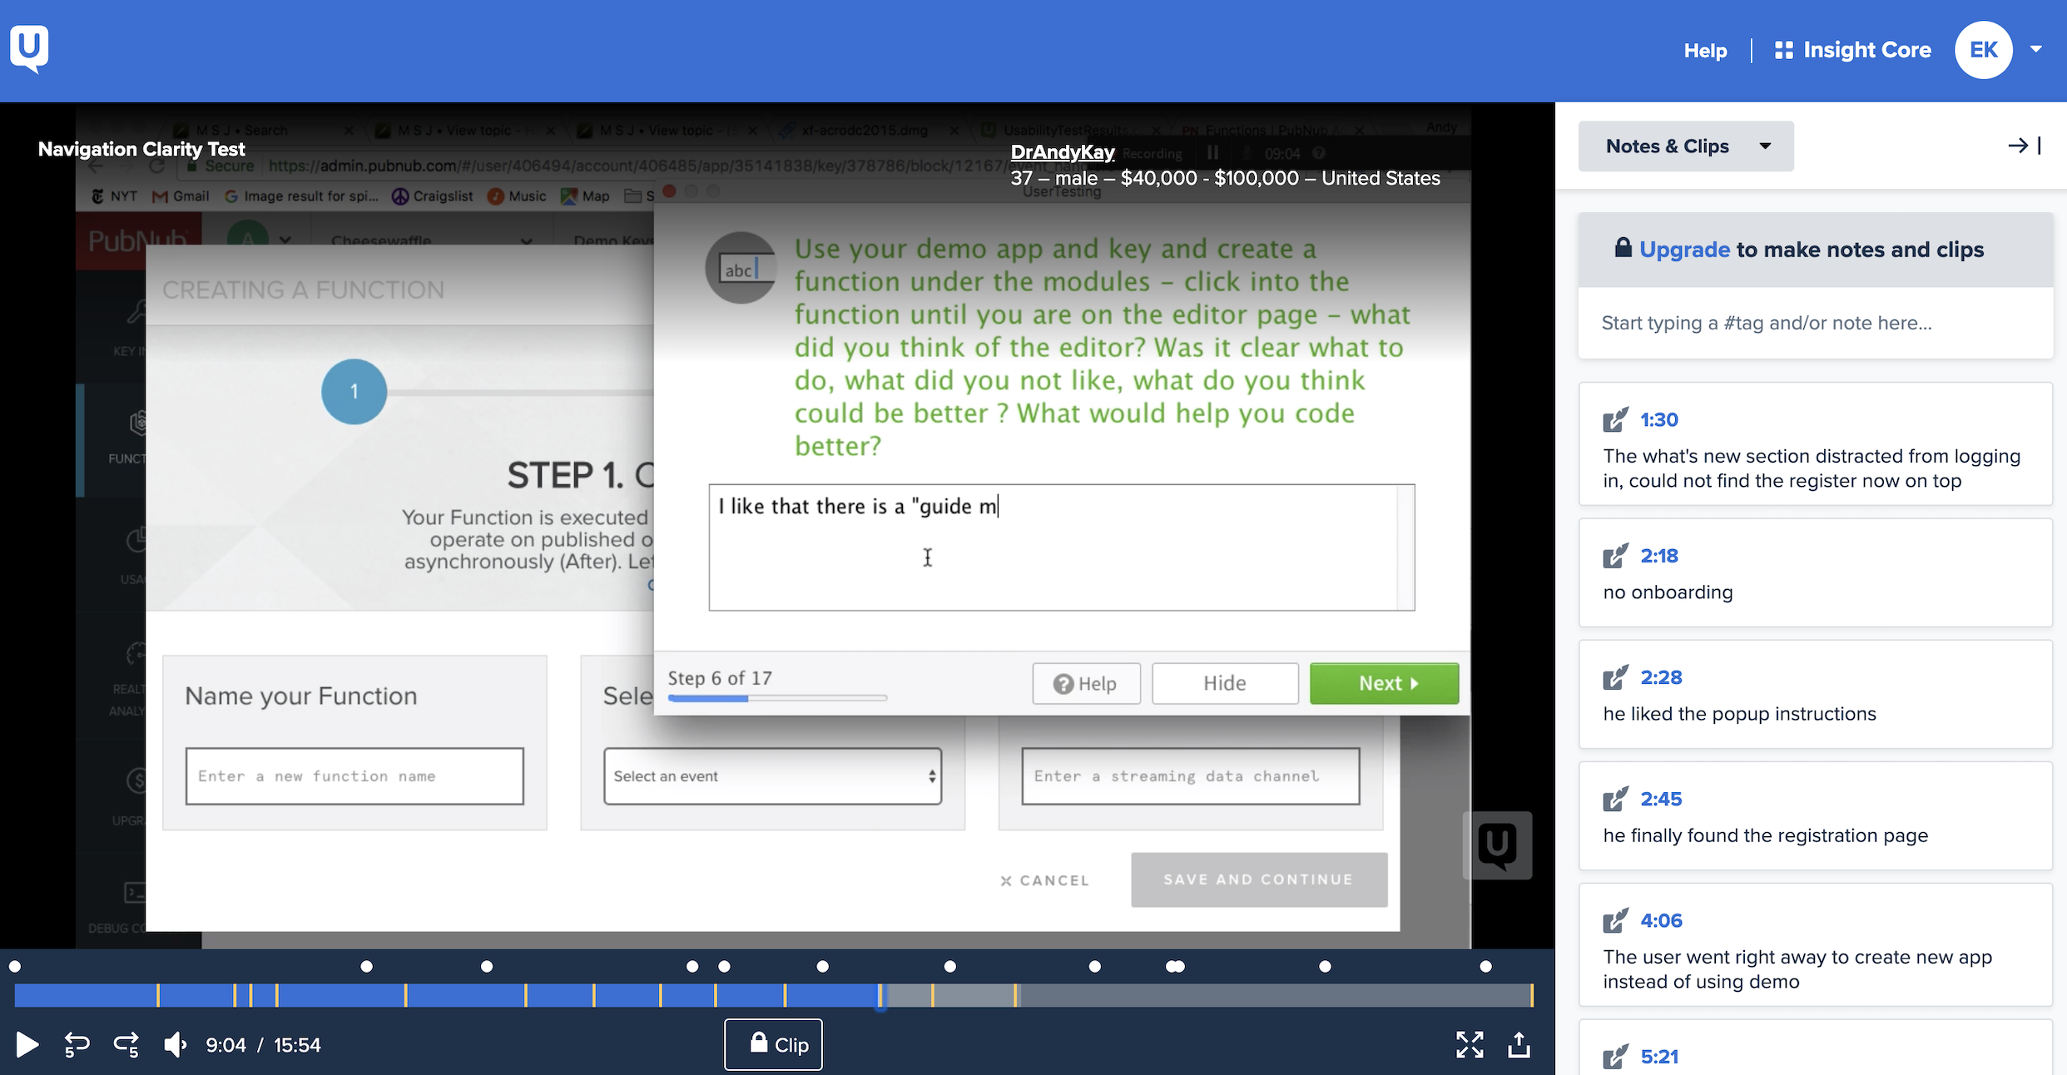Click the PubNub logo in recording
The width and height of the screenshot is (2067, 1075).
tap(137, 240)
